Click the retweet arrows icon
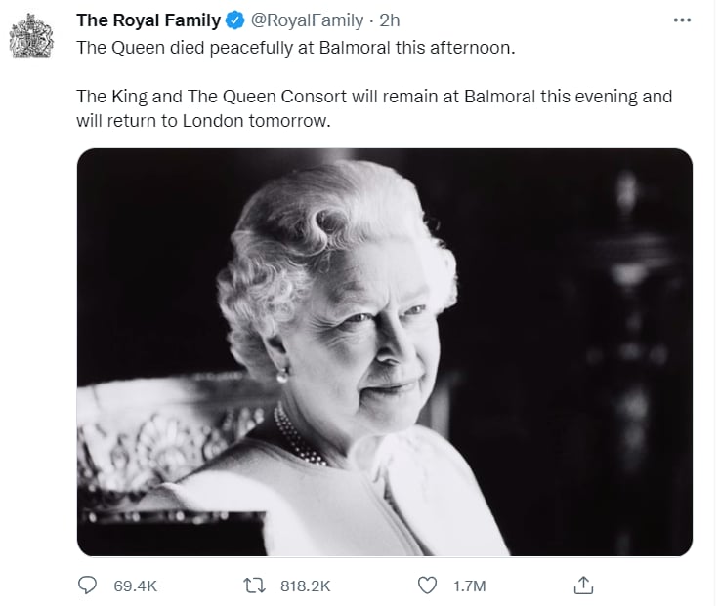 point(254,586)
